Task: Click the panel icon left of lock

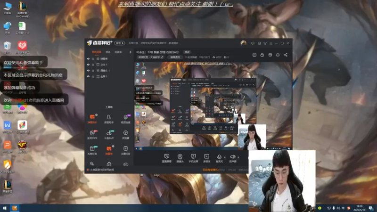Action: [x=254, y=55]
